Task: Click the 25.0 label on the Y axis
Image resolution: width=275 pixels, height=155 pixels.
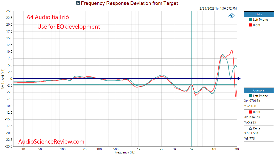Action: (9, 11)
